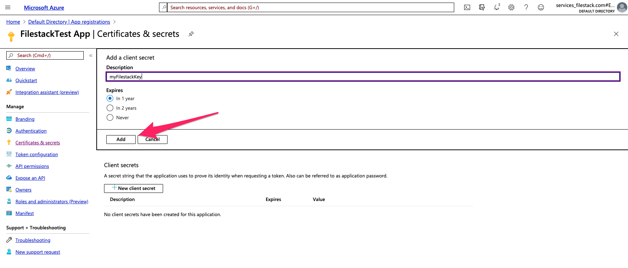This screenshot has height=268, width=628.
Task: Click the Overview grid icon
Action: pyautogui.click(x=9, y=68)
